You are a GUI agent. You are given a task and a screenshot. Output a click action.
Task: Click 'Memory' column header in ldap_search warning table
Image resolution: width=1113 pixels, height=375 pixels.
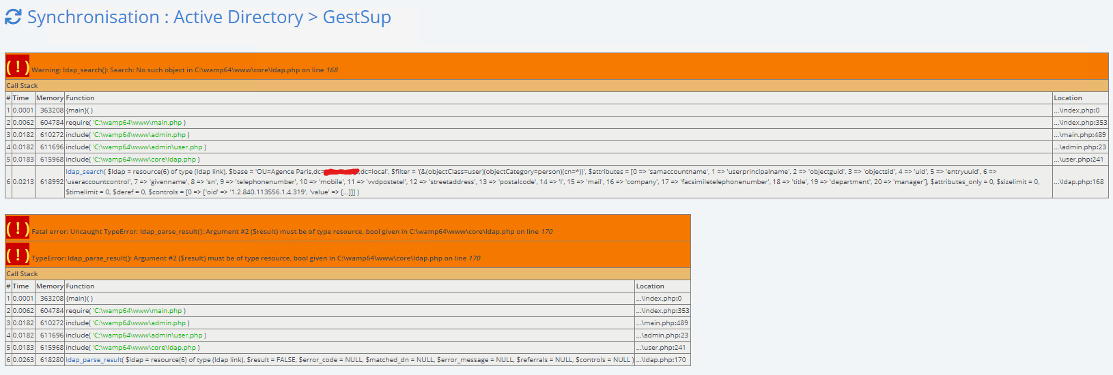(x=50, y=98)
